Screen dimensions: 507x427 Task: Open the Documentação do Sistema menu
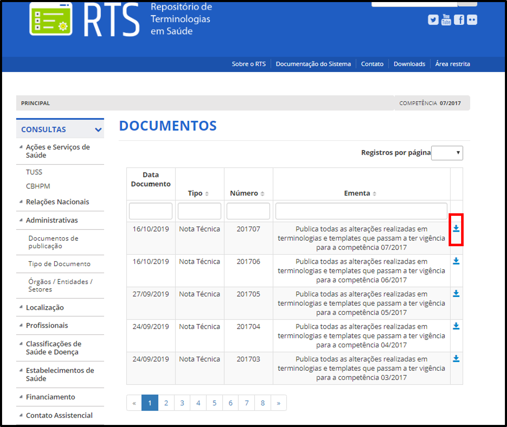(313, 64)
